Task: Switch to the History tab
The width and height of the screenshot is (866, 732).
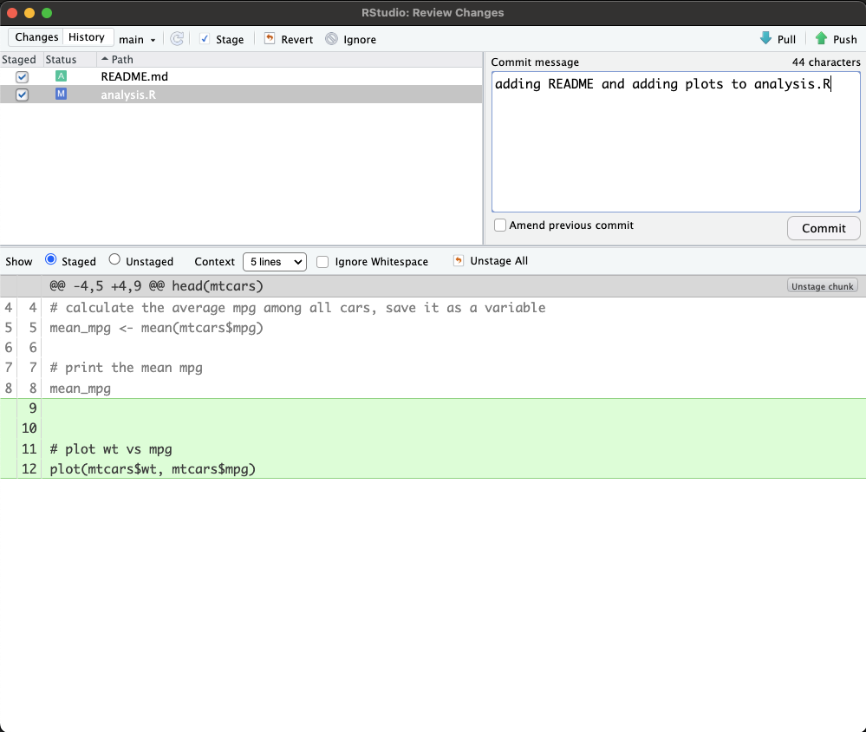Action: 87,37
